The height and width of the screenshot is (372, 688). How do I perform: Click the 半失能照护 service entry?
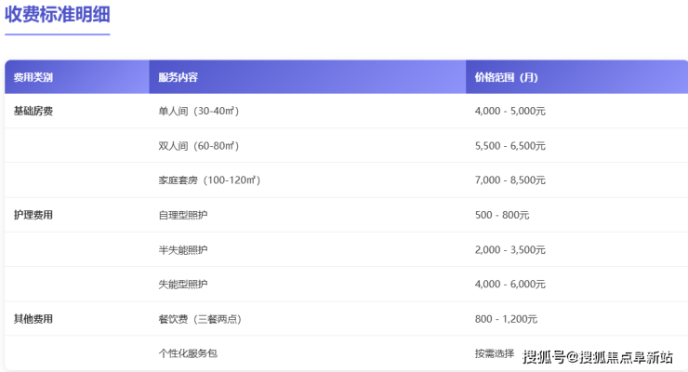click(183, 250)
